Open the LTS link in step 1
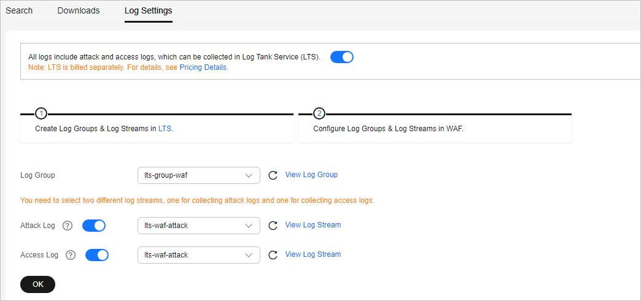 click(x=165, y=129)
